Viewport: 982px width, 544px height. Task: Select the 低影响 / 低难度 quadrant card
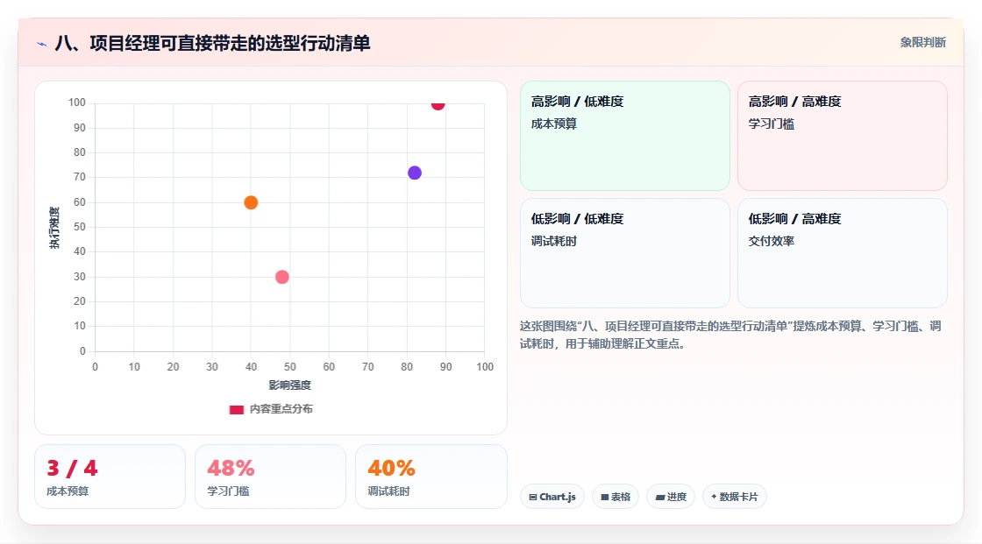pos(625,253)
